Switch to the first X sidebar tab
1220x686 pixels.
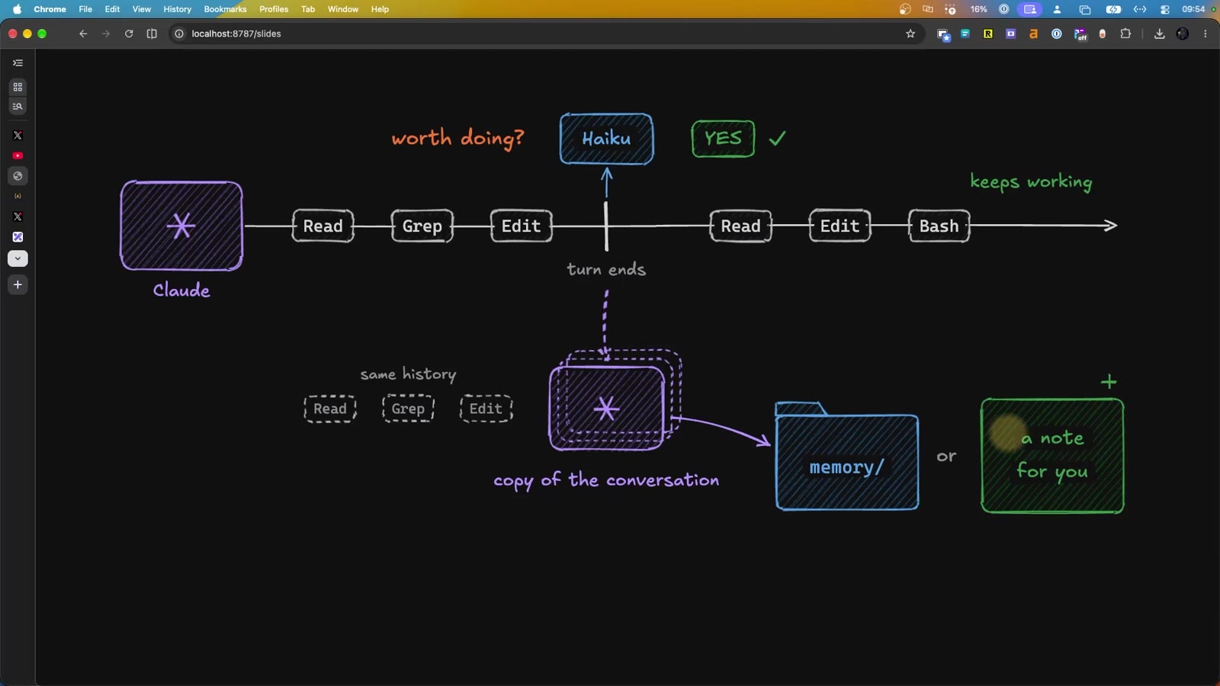[x=18, y=135]
